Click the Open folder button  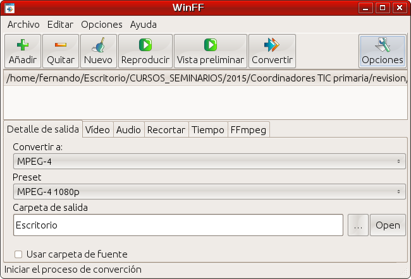[x=388, y=225]
